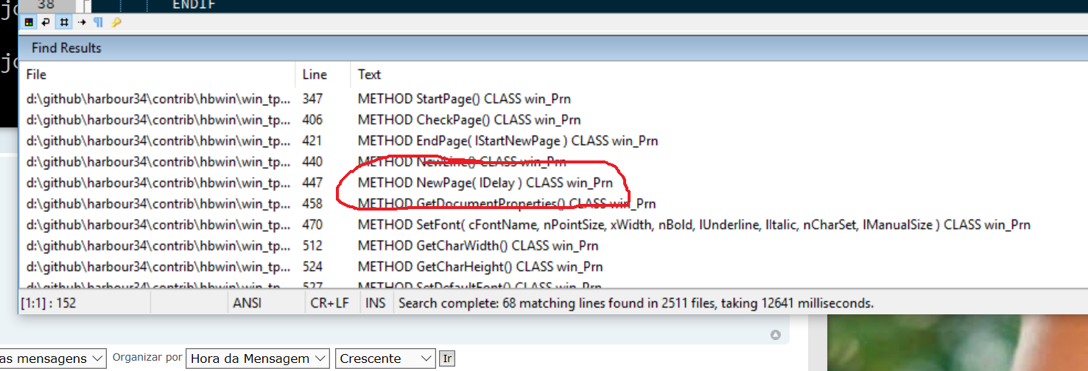Click cursor position '[1:1] : 152' in status bar
The height and width of the screenshot is (371, 1088).
tap(49, 303)
